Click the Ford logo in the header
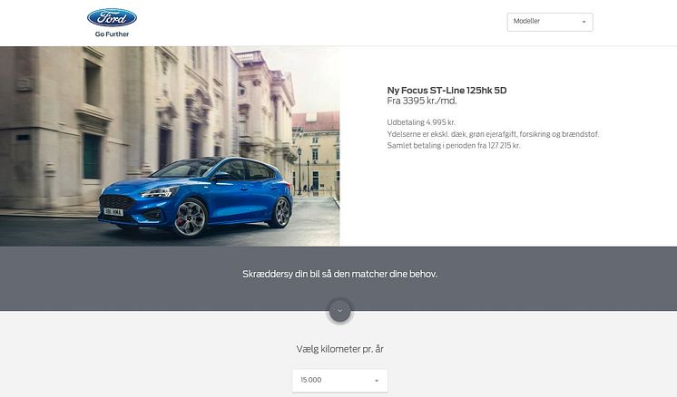 tap(112, 17)
